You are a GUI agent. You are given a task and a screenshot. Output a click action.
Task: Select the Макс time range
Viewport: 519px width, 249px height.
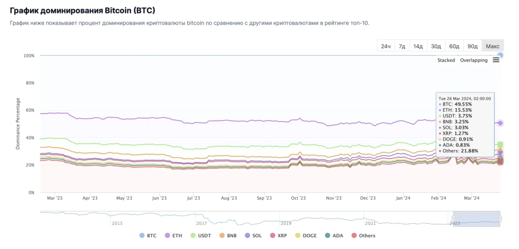[493, 46]
